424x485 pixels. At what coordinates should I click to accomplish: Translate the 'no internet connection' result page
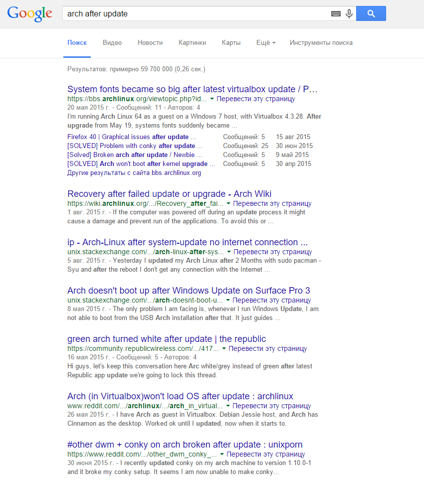[273, 252]
